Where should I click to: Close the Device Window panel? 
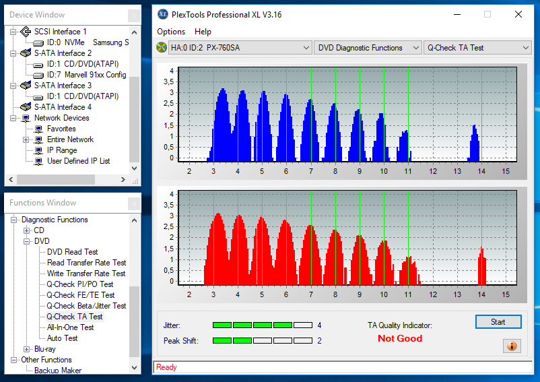134,15
